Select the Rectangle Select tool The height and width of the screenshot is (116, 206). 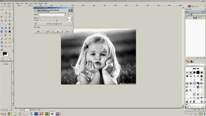(2, 9)
